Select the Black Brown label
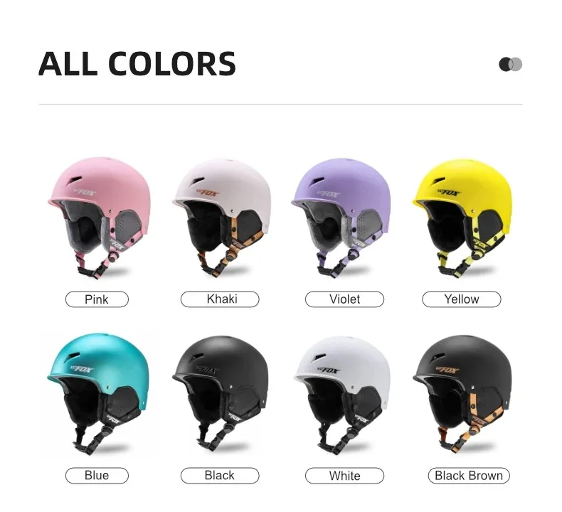The height and width of the screenshot is (512, 562). point(469,476)
